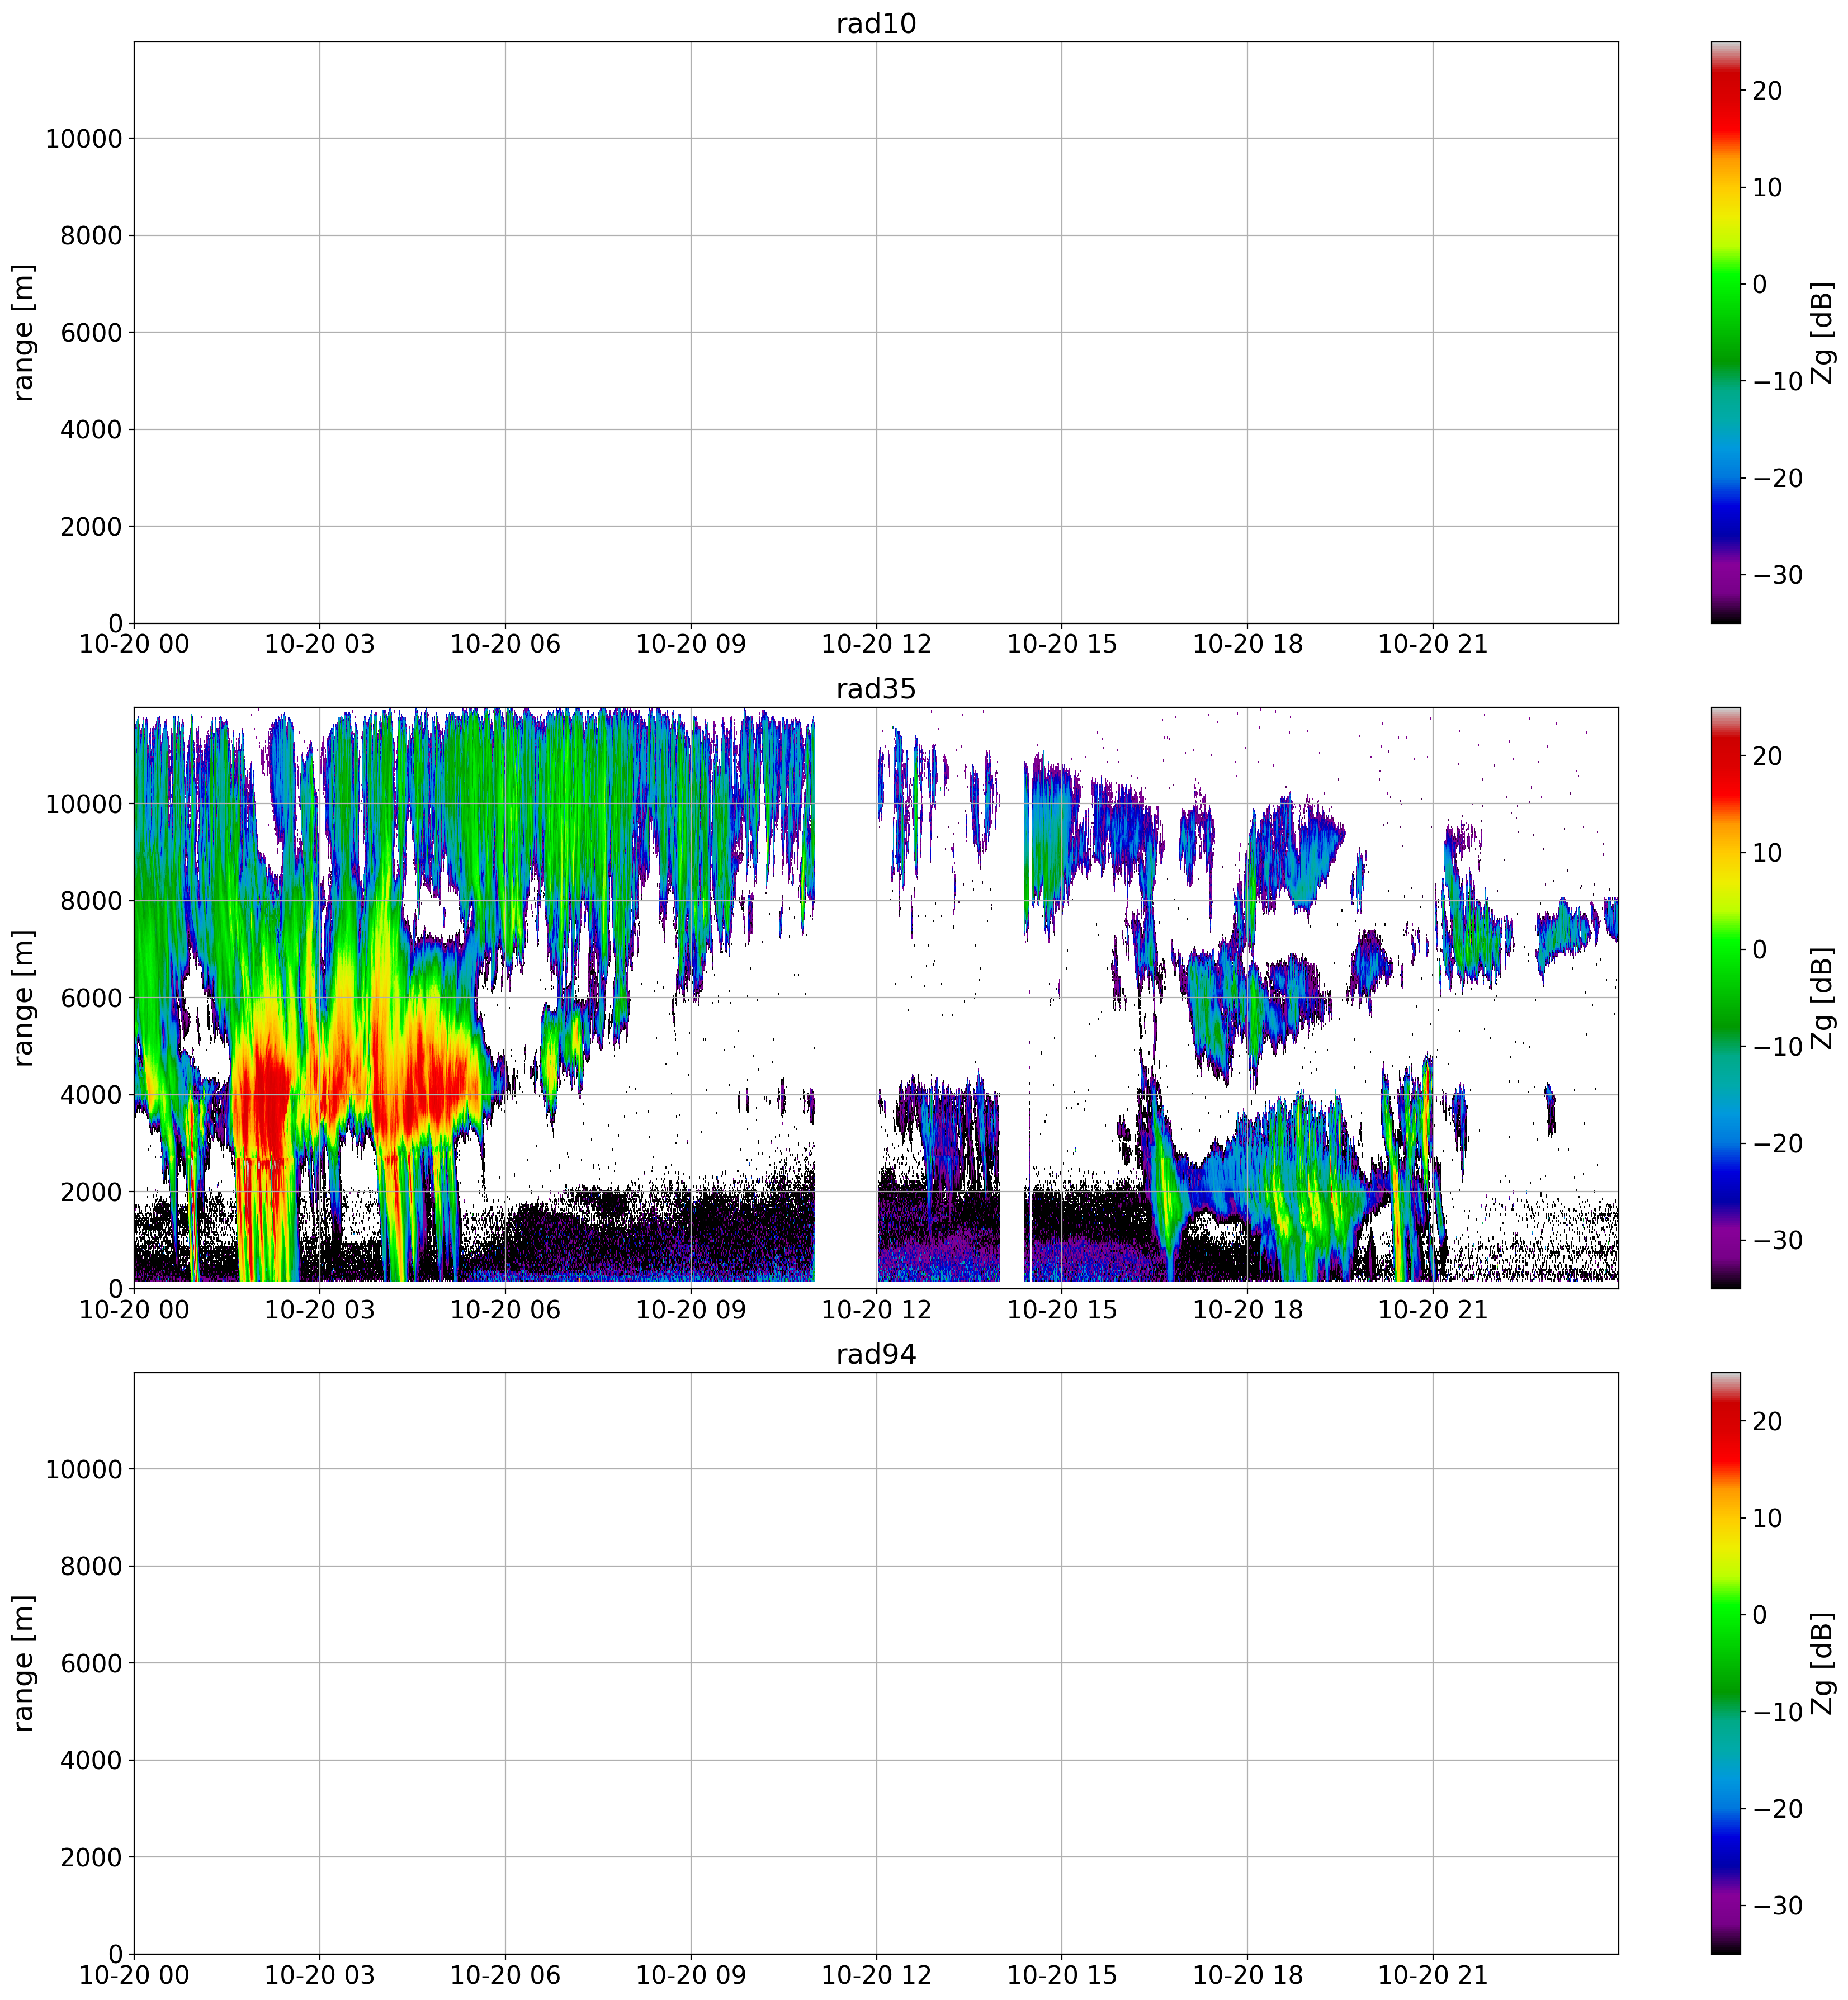Click the rad10 plot title
Screen dimensions: 1848x2000
(876, 24)
